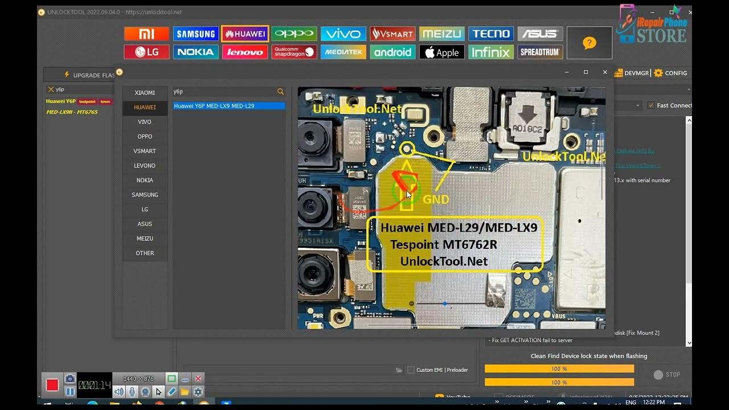
Task: Select the Qualcomm Snapdragon logo
Action: click(294, 52)
